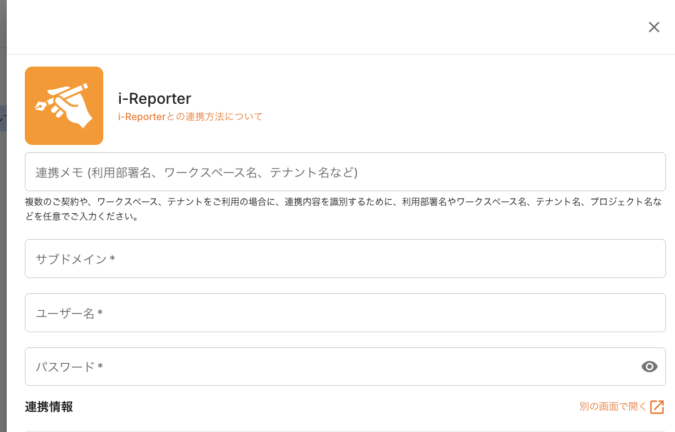Click the blue highlighted item behind the overlay

tap(3, 119)
